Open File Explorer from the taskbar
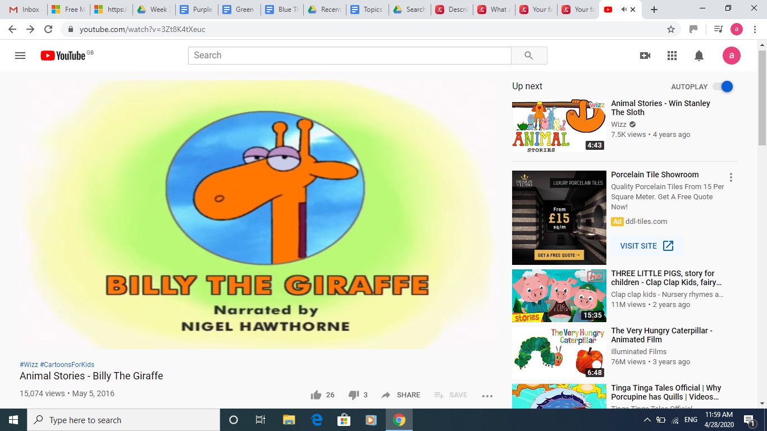 pyautogui.click(x=289, y=420)
